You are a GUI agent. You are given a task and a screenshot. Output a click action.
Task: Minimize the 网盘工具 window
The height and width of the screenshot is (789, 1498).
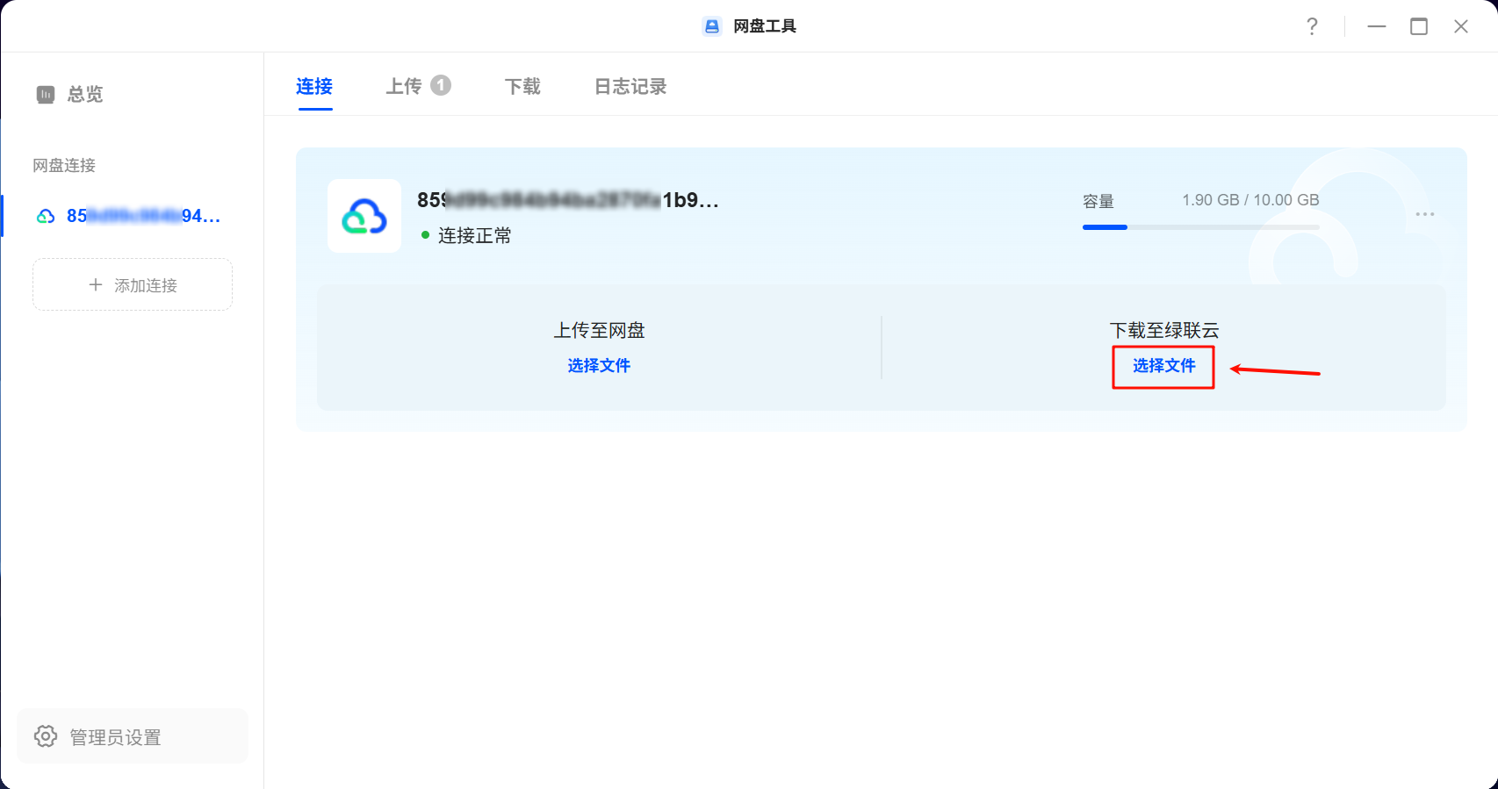[x=1377, y=26]
